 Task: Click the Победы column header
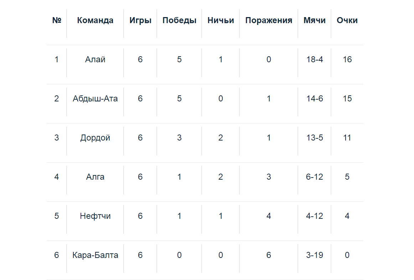coord(179,21)
